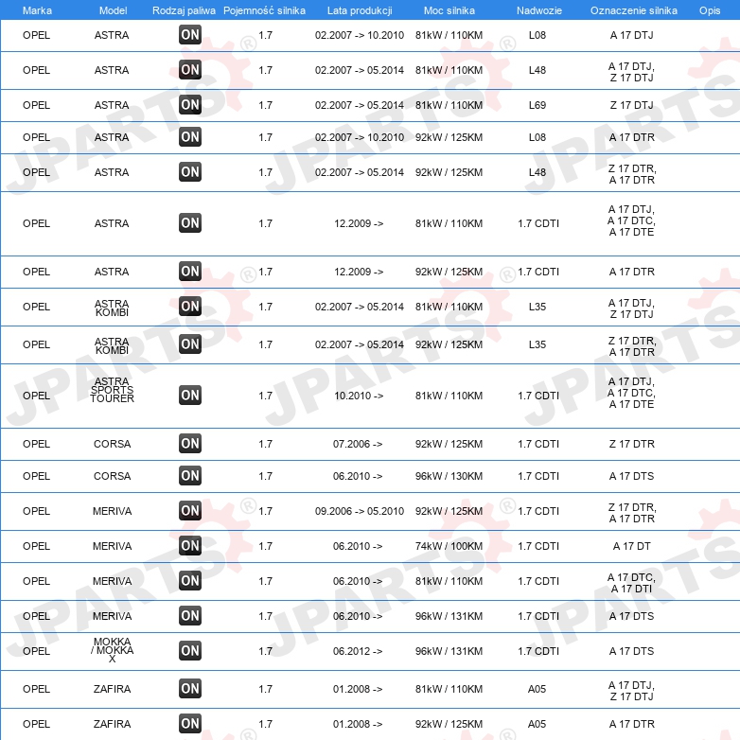Select the ASTRA SPORTS TOURER model cell
The height and width of the screenshot is (740, 740).
tap(112, 390)
